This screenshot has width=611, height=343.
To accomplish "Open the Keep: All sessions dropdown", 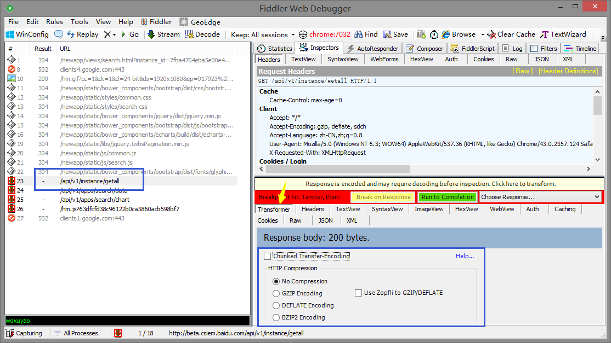I will click(x=263, y=34).
